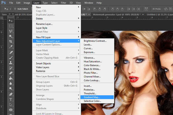Pick the Lasso tool
173x115 pixels.
(11, 31)
